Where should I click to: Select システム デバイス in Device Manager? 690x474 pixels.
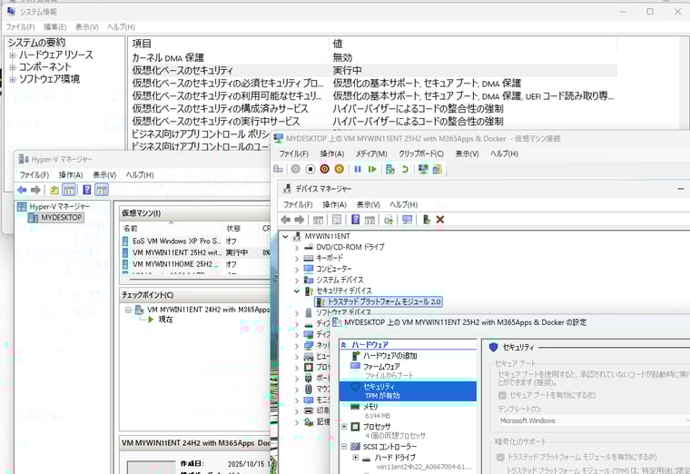[x=340, y=280]
